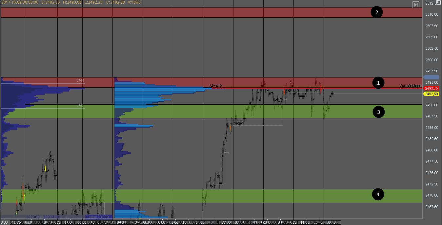Click the Current label beside red line
442x225 pixels.
pyautogui.click(x=410, y=86)
